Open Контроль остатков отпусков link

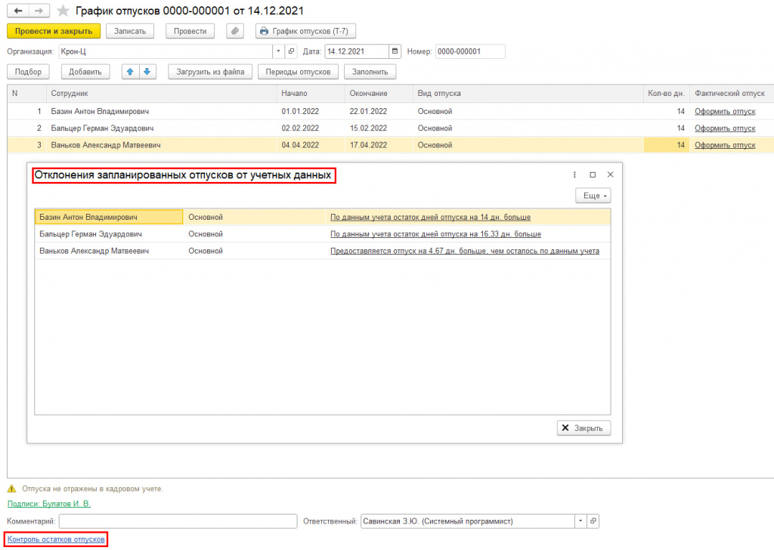(56, 539)
